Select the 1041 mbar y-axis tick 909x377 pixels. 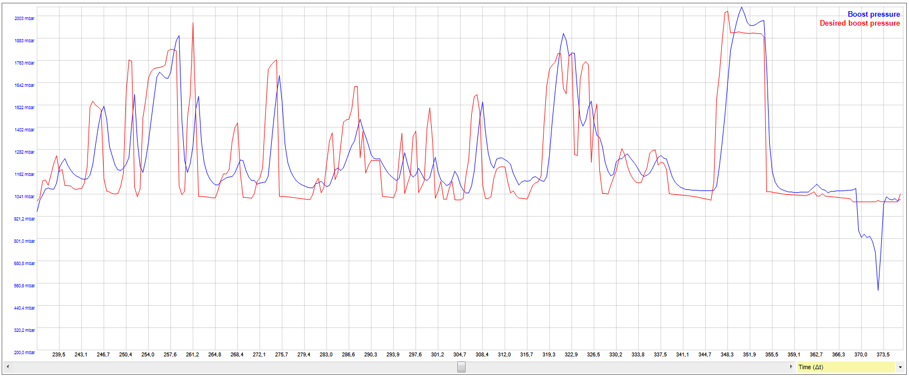pos(25,197)
